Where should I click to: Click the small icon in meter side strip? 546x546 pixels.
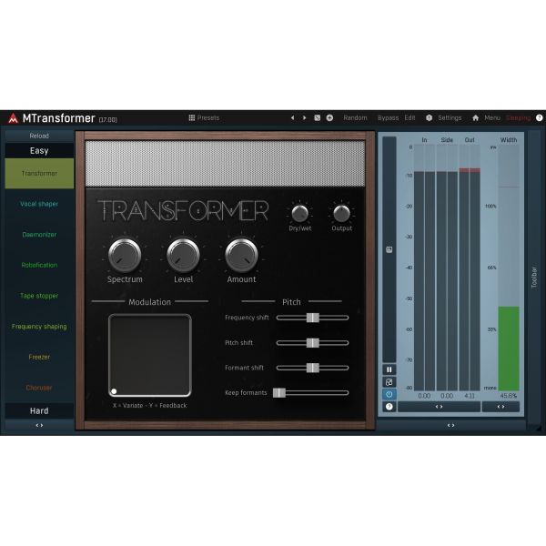(x=389, y=249)
